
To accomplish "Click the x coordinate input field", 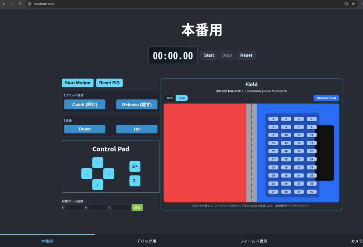I will [74, 208].
